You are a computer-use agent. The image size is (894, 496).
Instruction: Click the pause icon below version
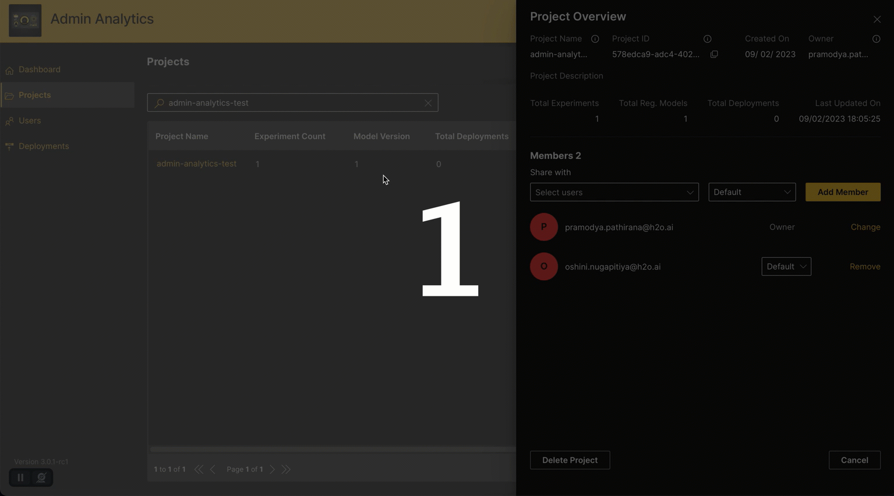[20, 477]
